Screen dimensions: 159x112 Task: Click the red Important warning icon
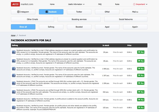pyautogui.click(x=134, y=4)
